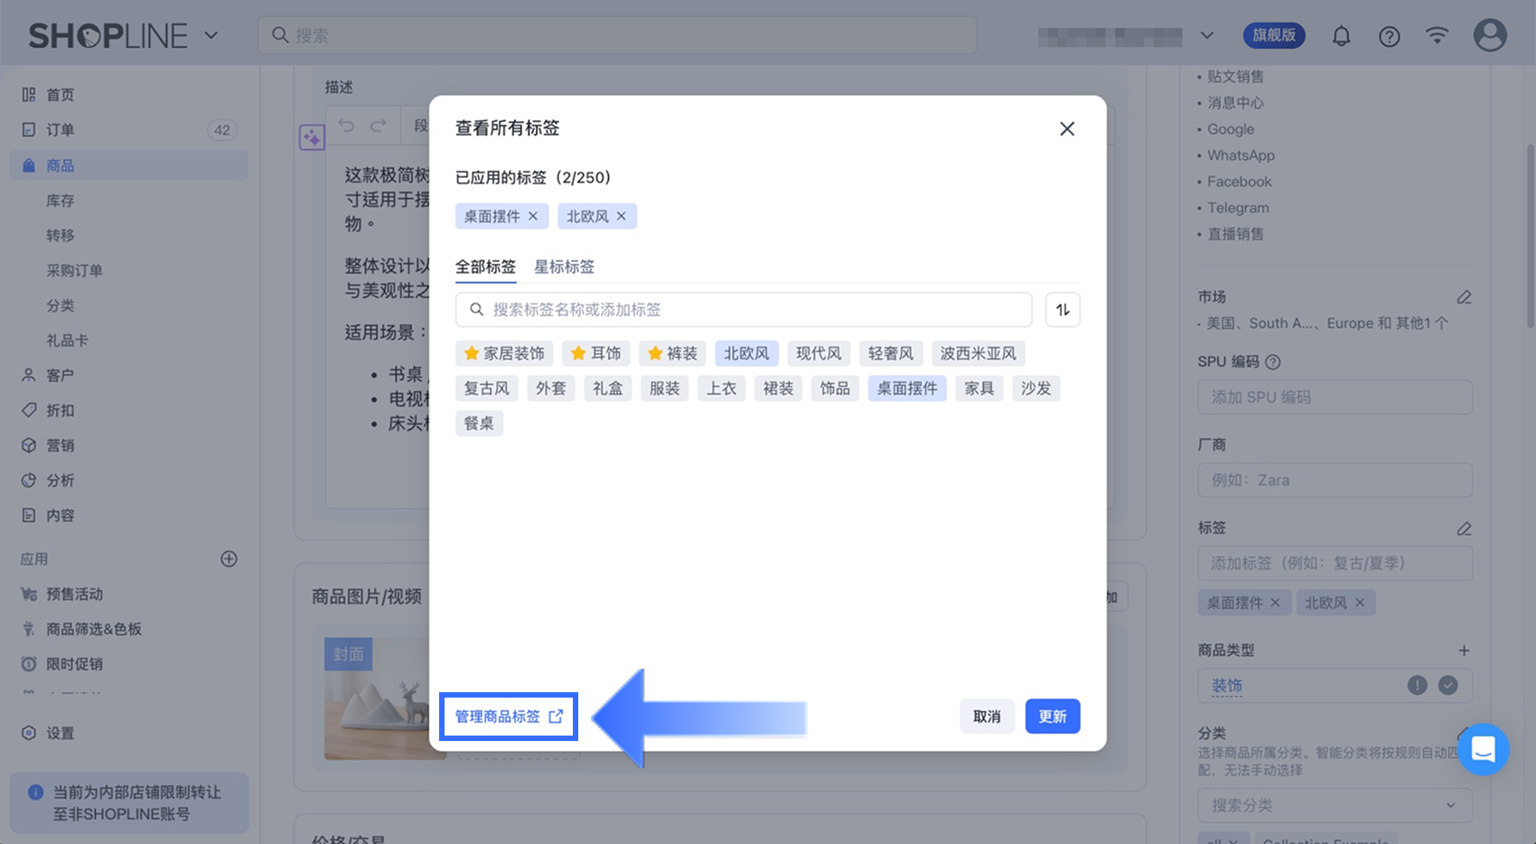The width and height of the screenshot is (1536, 844).
Task: Click the 厂商 input field
Action: 1335,480
